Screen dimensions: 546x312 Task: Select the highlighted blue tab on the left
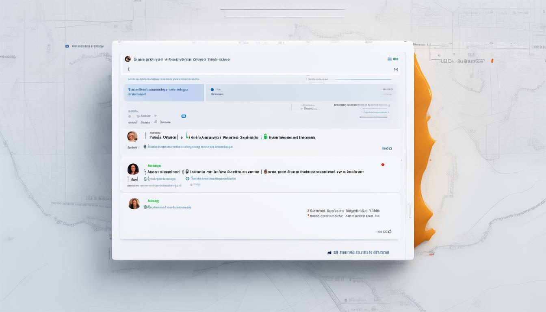164,92
